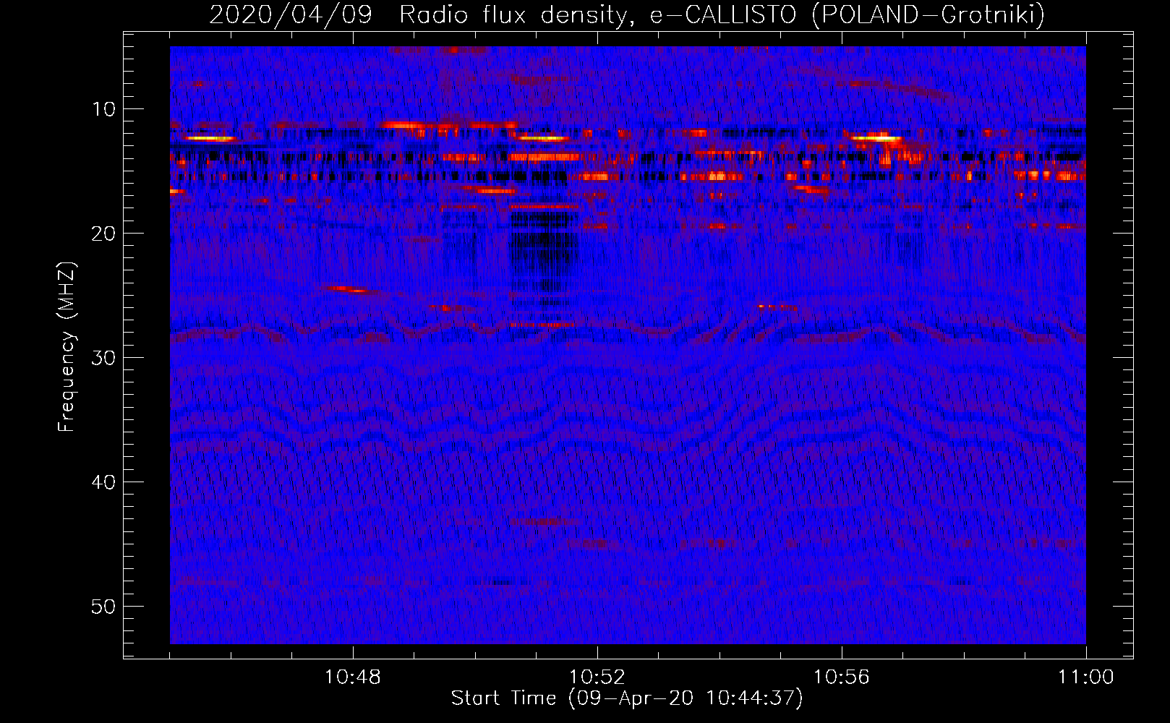Select the 10:52 time tick label
The height and width of the screenshot is (723, 1170).
[x=597, y=677]
